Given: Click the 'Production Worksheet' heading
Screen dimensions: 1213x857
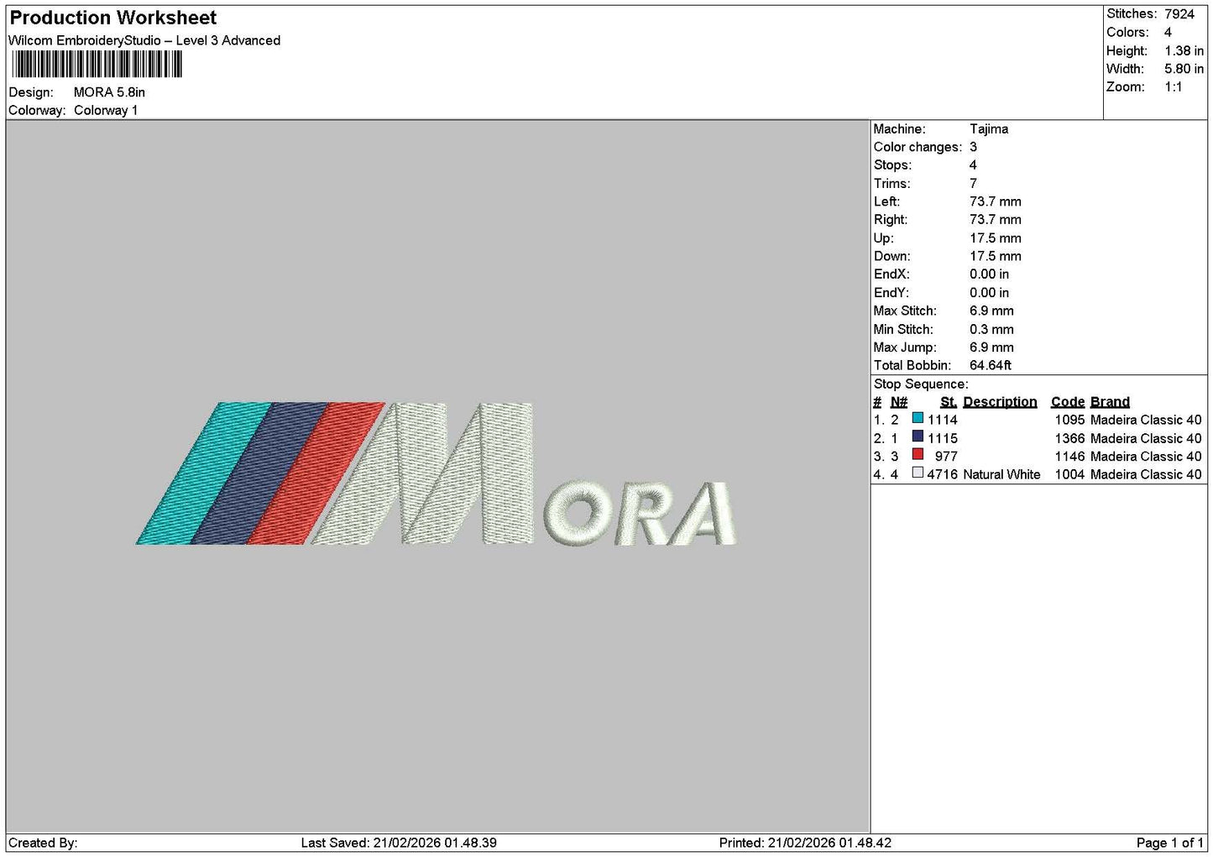Looking at the screenshot, I should pyautogui.click(x=113, y=18).
